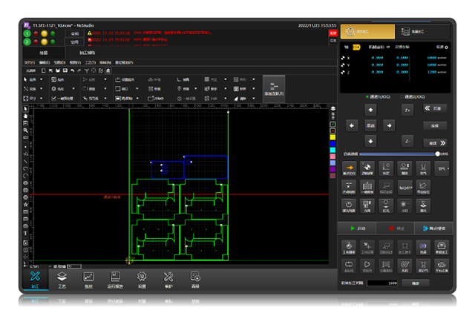Screen dimensions: 475x316
Task: Open the maintenance wrench icon in bottom bar
Action: pyautogui.click(x=168, y=280)
